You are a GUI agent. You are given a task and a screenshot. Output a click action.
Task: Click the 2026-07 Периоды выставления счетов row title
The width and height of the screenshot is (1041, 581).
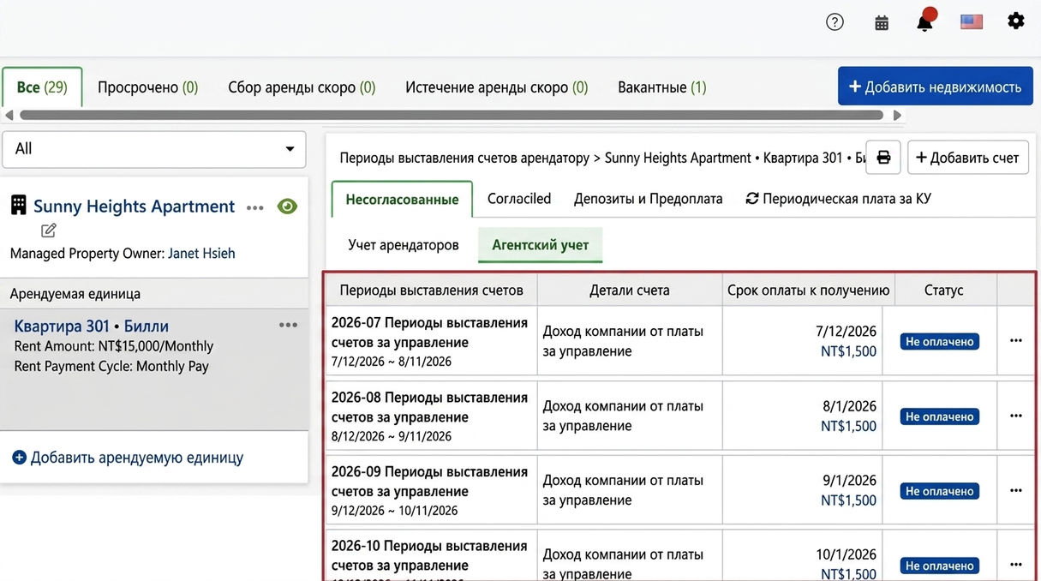[x=429, y=332]
